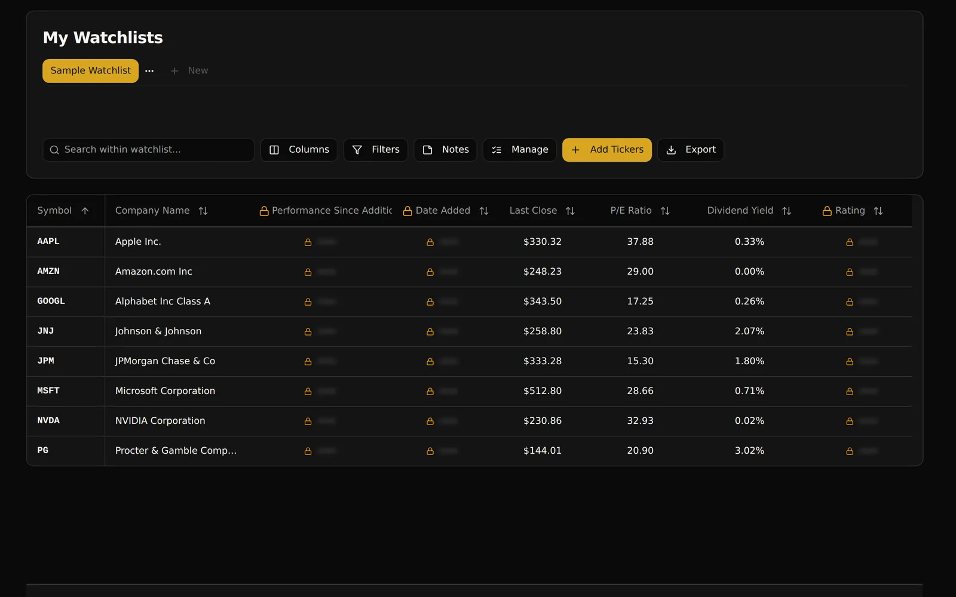Select the Sample Watchlist tab
Image resolution: width=956 pixels, height=597 pixels.
(x=90, y=70)
